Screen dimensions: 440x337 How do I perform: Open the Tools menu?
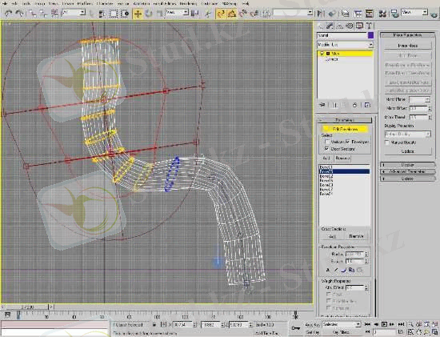tap(26, 3)
